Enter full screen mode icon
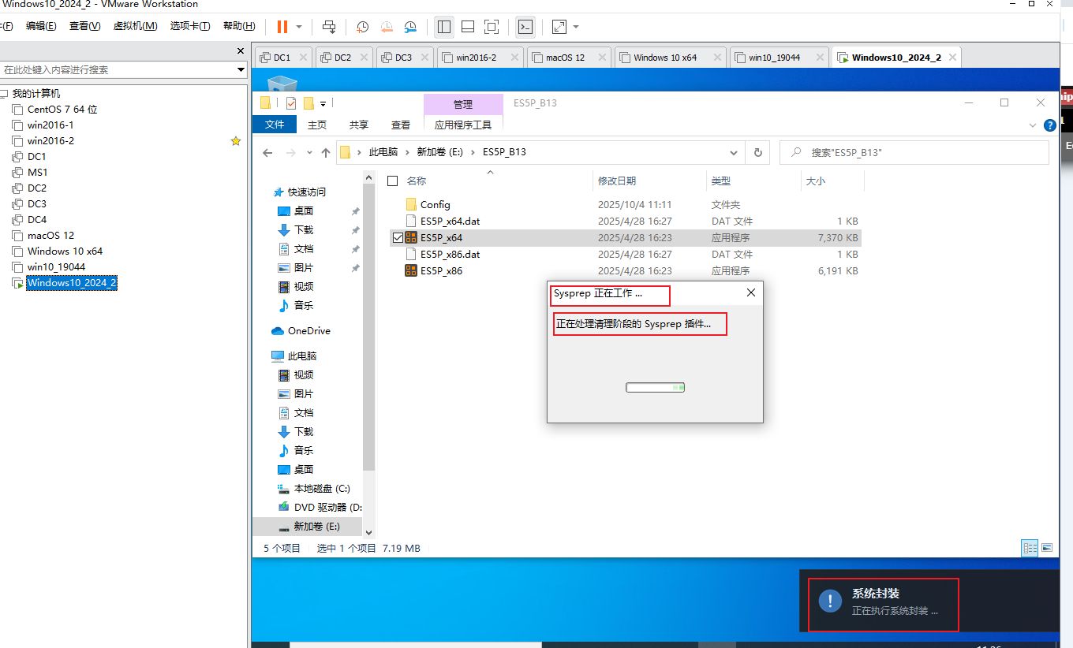The image size is (1073, 648). tap(492, 27)
